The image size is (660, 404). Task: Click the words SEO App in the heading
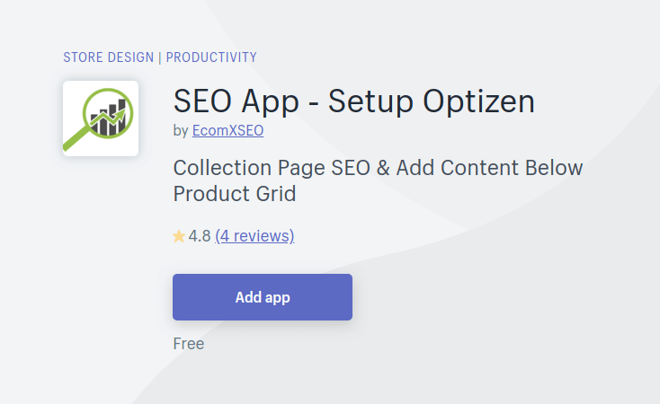[236, 101]
